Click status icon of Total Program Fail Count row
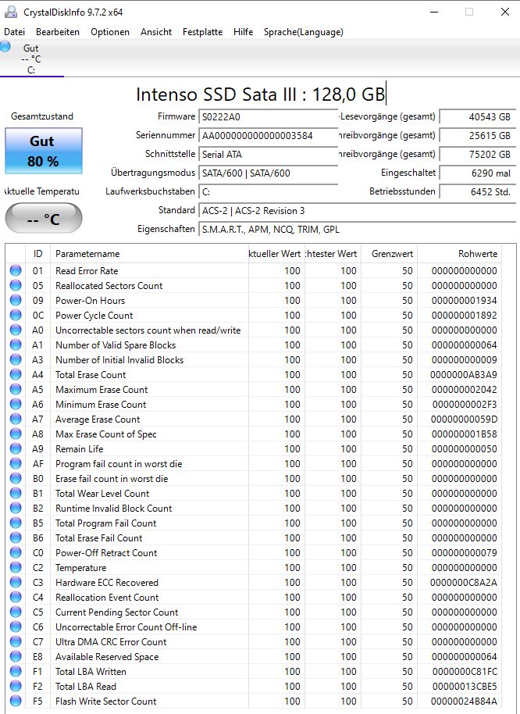This screenshot has width=520, height=714. coord(16,523)
